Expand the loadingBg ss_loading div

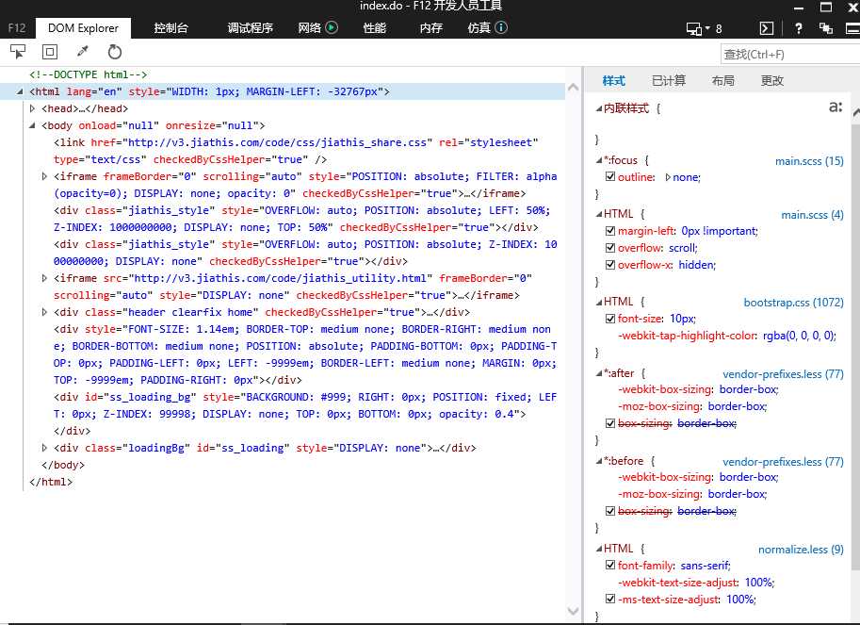click(x=44, y=448)
